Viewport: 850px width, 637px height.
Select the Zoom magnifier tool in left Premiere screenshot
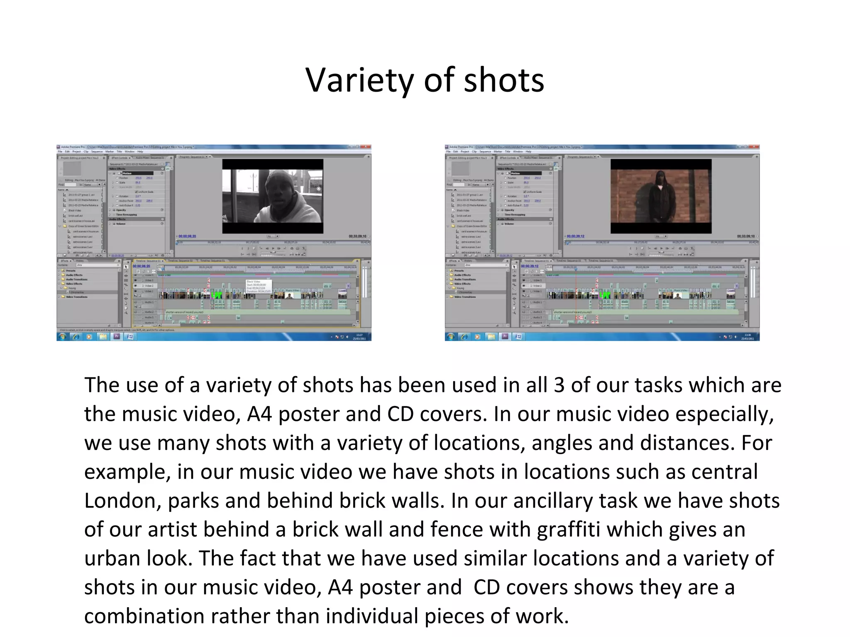pos(126,312)
